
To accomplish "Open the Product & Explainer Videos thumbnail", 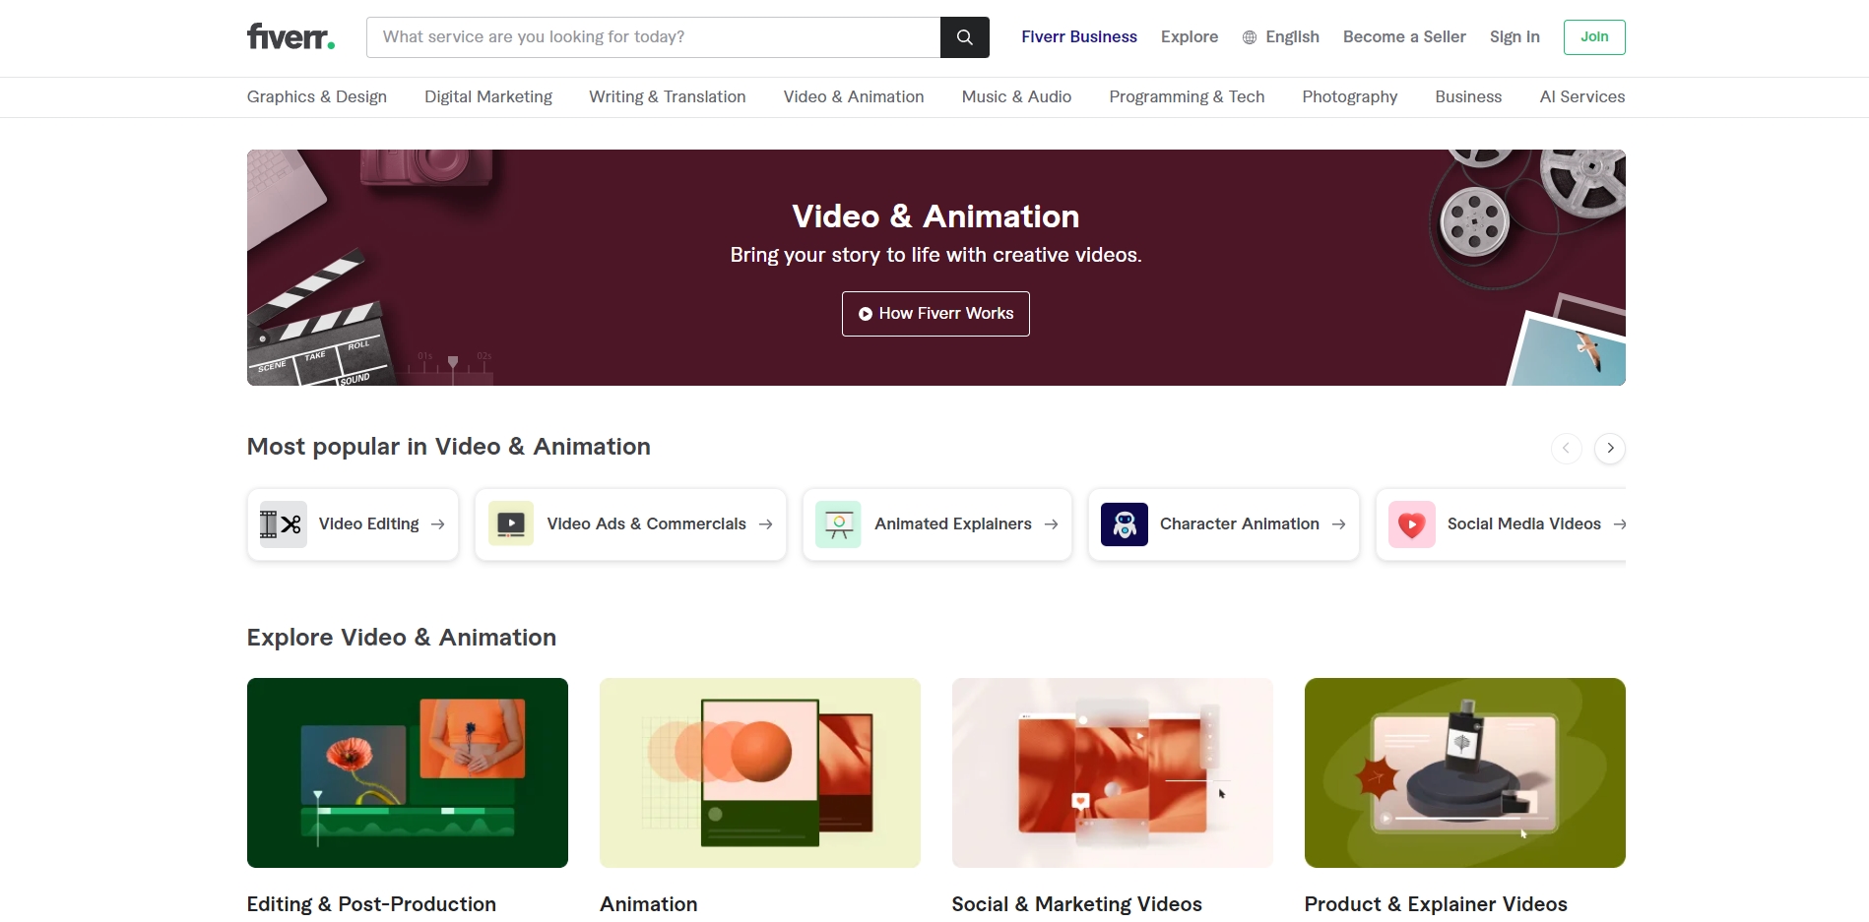I will (x=1465, y=772).
